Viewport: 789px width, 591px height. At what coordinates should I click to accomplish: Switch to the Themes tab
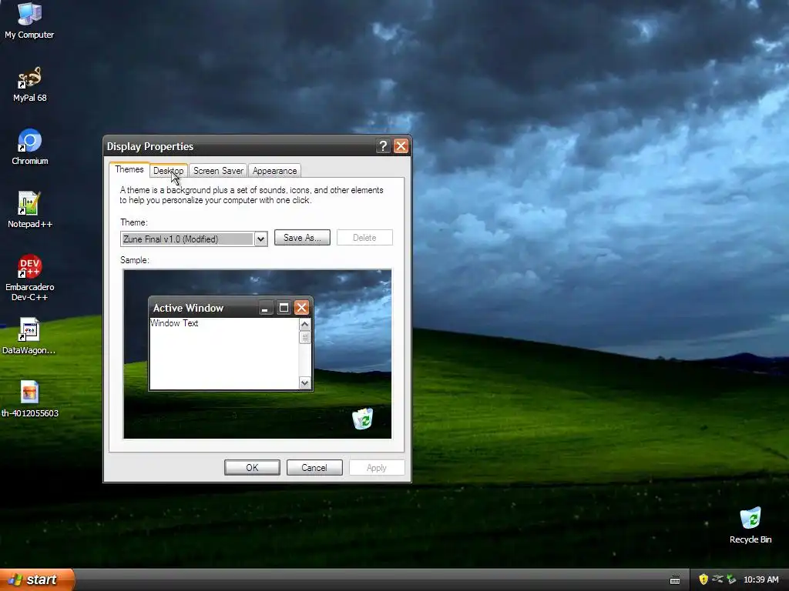[x=129, y=169]
